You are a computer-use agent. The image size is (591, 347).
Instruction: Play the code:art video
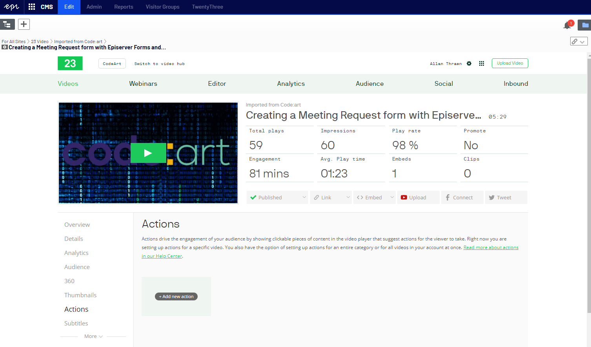click(148, 153)
